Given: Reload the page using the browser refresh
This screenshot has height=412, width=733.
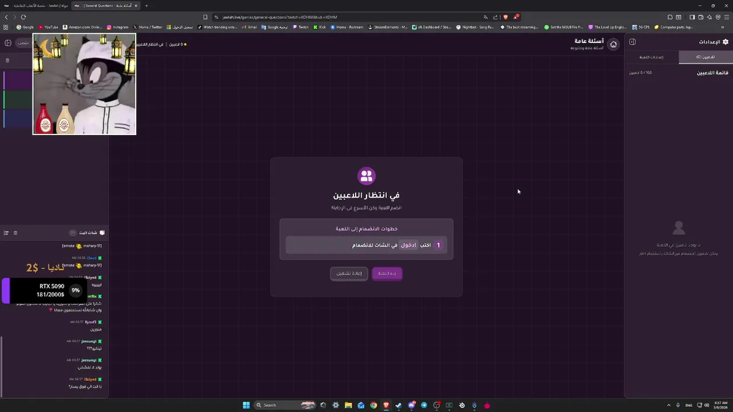Looking at the screenshot, I should click(23, 17).
